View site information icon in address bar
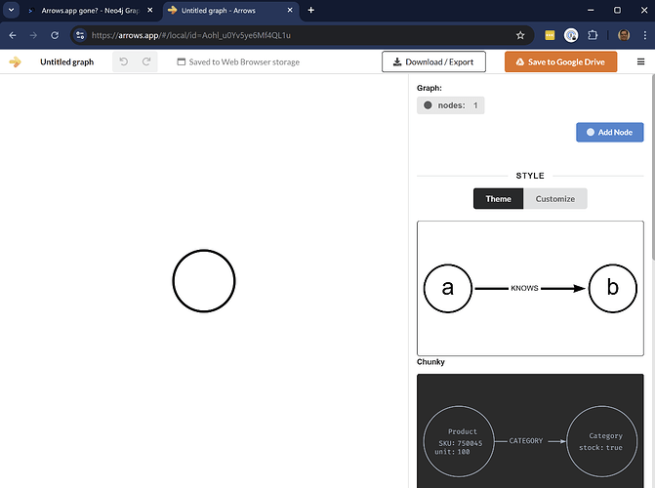Screen dimensions: 655x488 tap(80, 35)
